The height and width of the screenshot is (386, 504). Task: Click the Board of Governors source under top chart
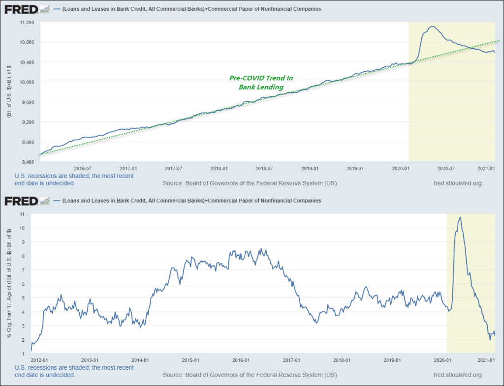250,183
